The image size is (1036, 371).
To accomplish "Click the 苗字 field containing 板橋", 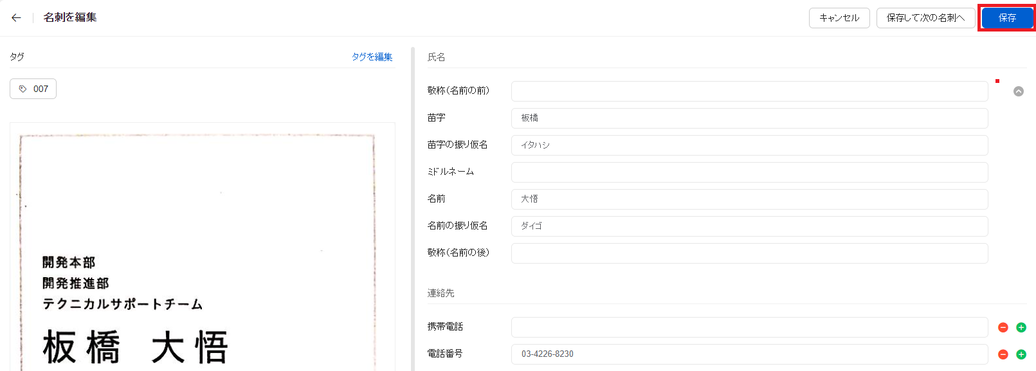I will point(750,118).
